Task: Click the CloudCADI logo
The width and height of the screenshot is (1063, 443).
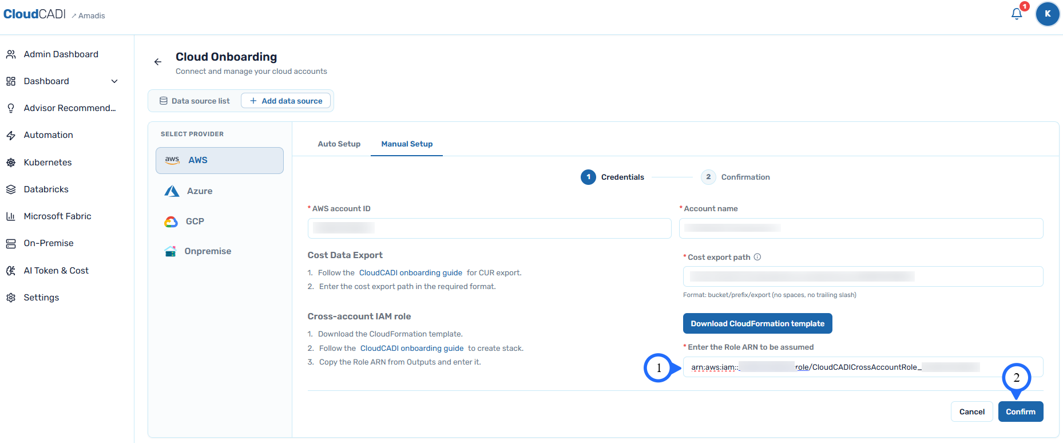Action: 35,14
